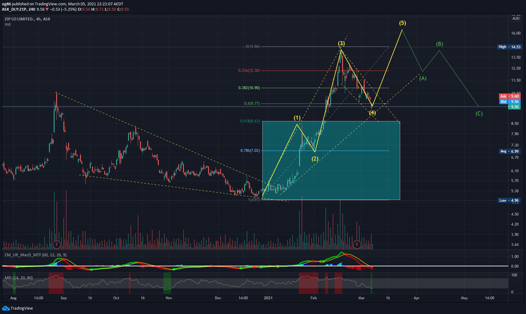Click the Oct date on time axis

[x=116, y=298]
